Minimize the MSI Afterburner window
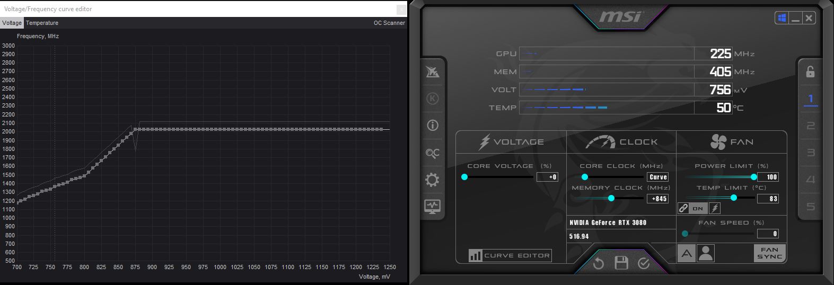The width and height of the screenshot is (834, 285). click(795, 18)
